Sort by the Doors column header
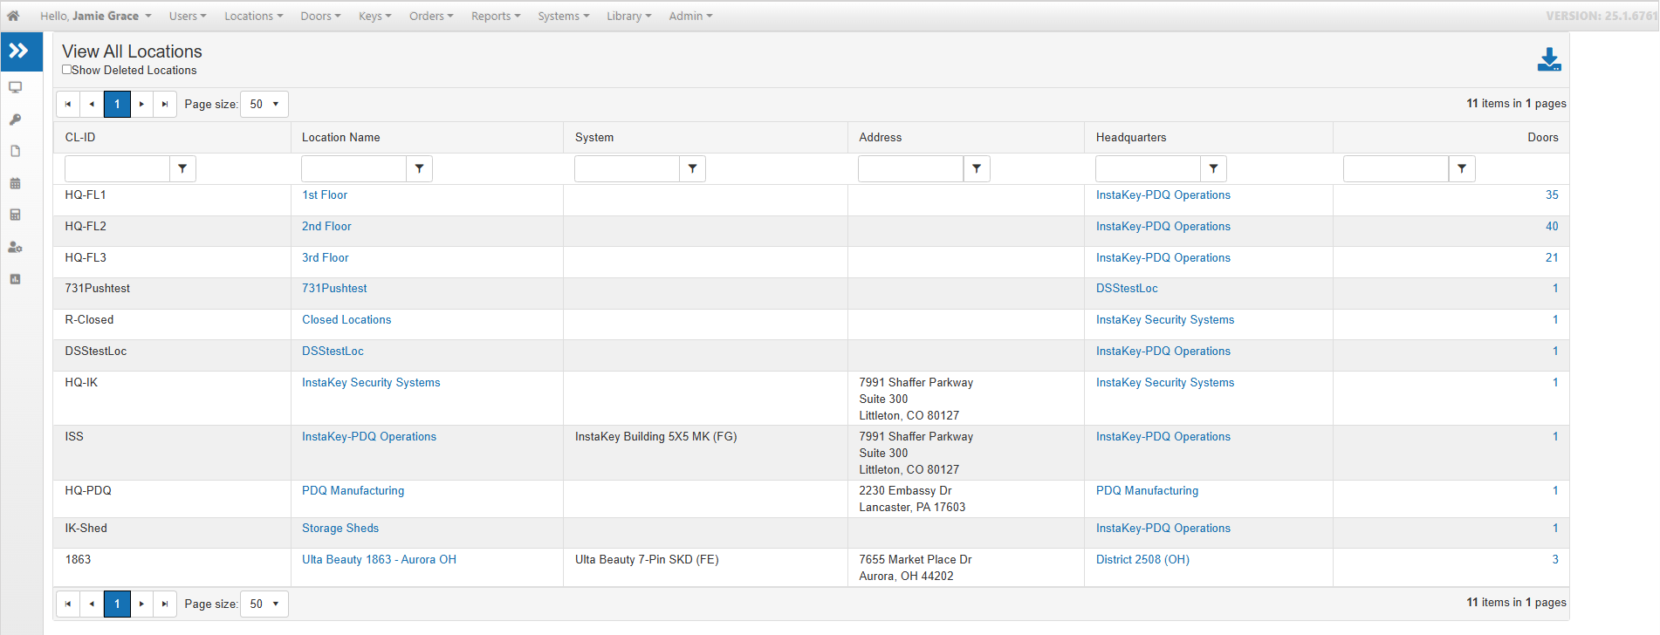Screen dimensions: 1660x635 pos(1543,138)
